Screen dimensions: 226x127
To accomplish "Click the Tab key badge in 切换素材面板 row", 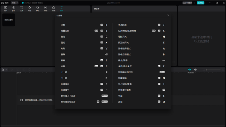I will point(164,90).
